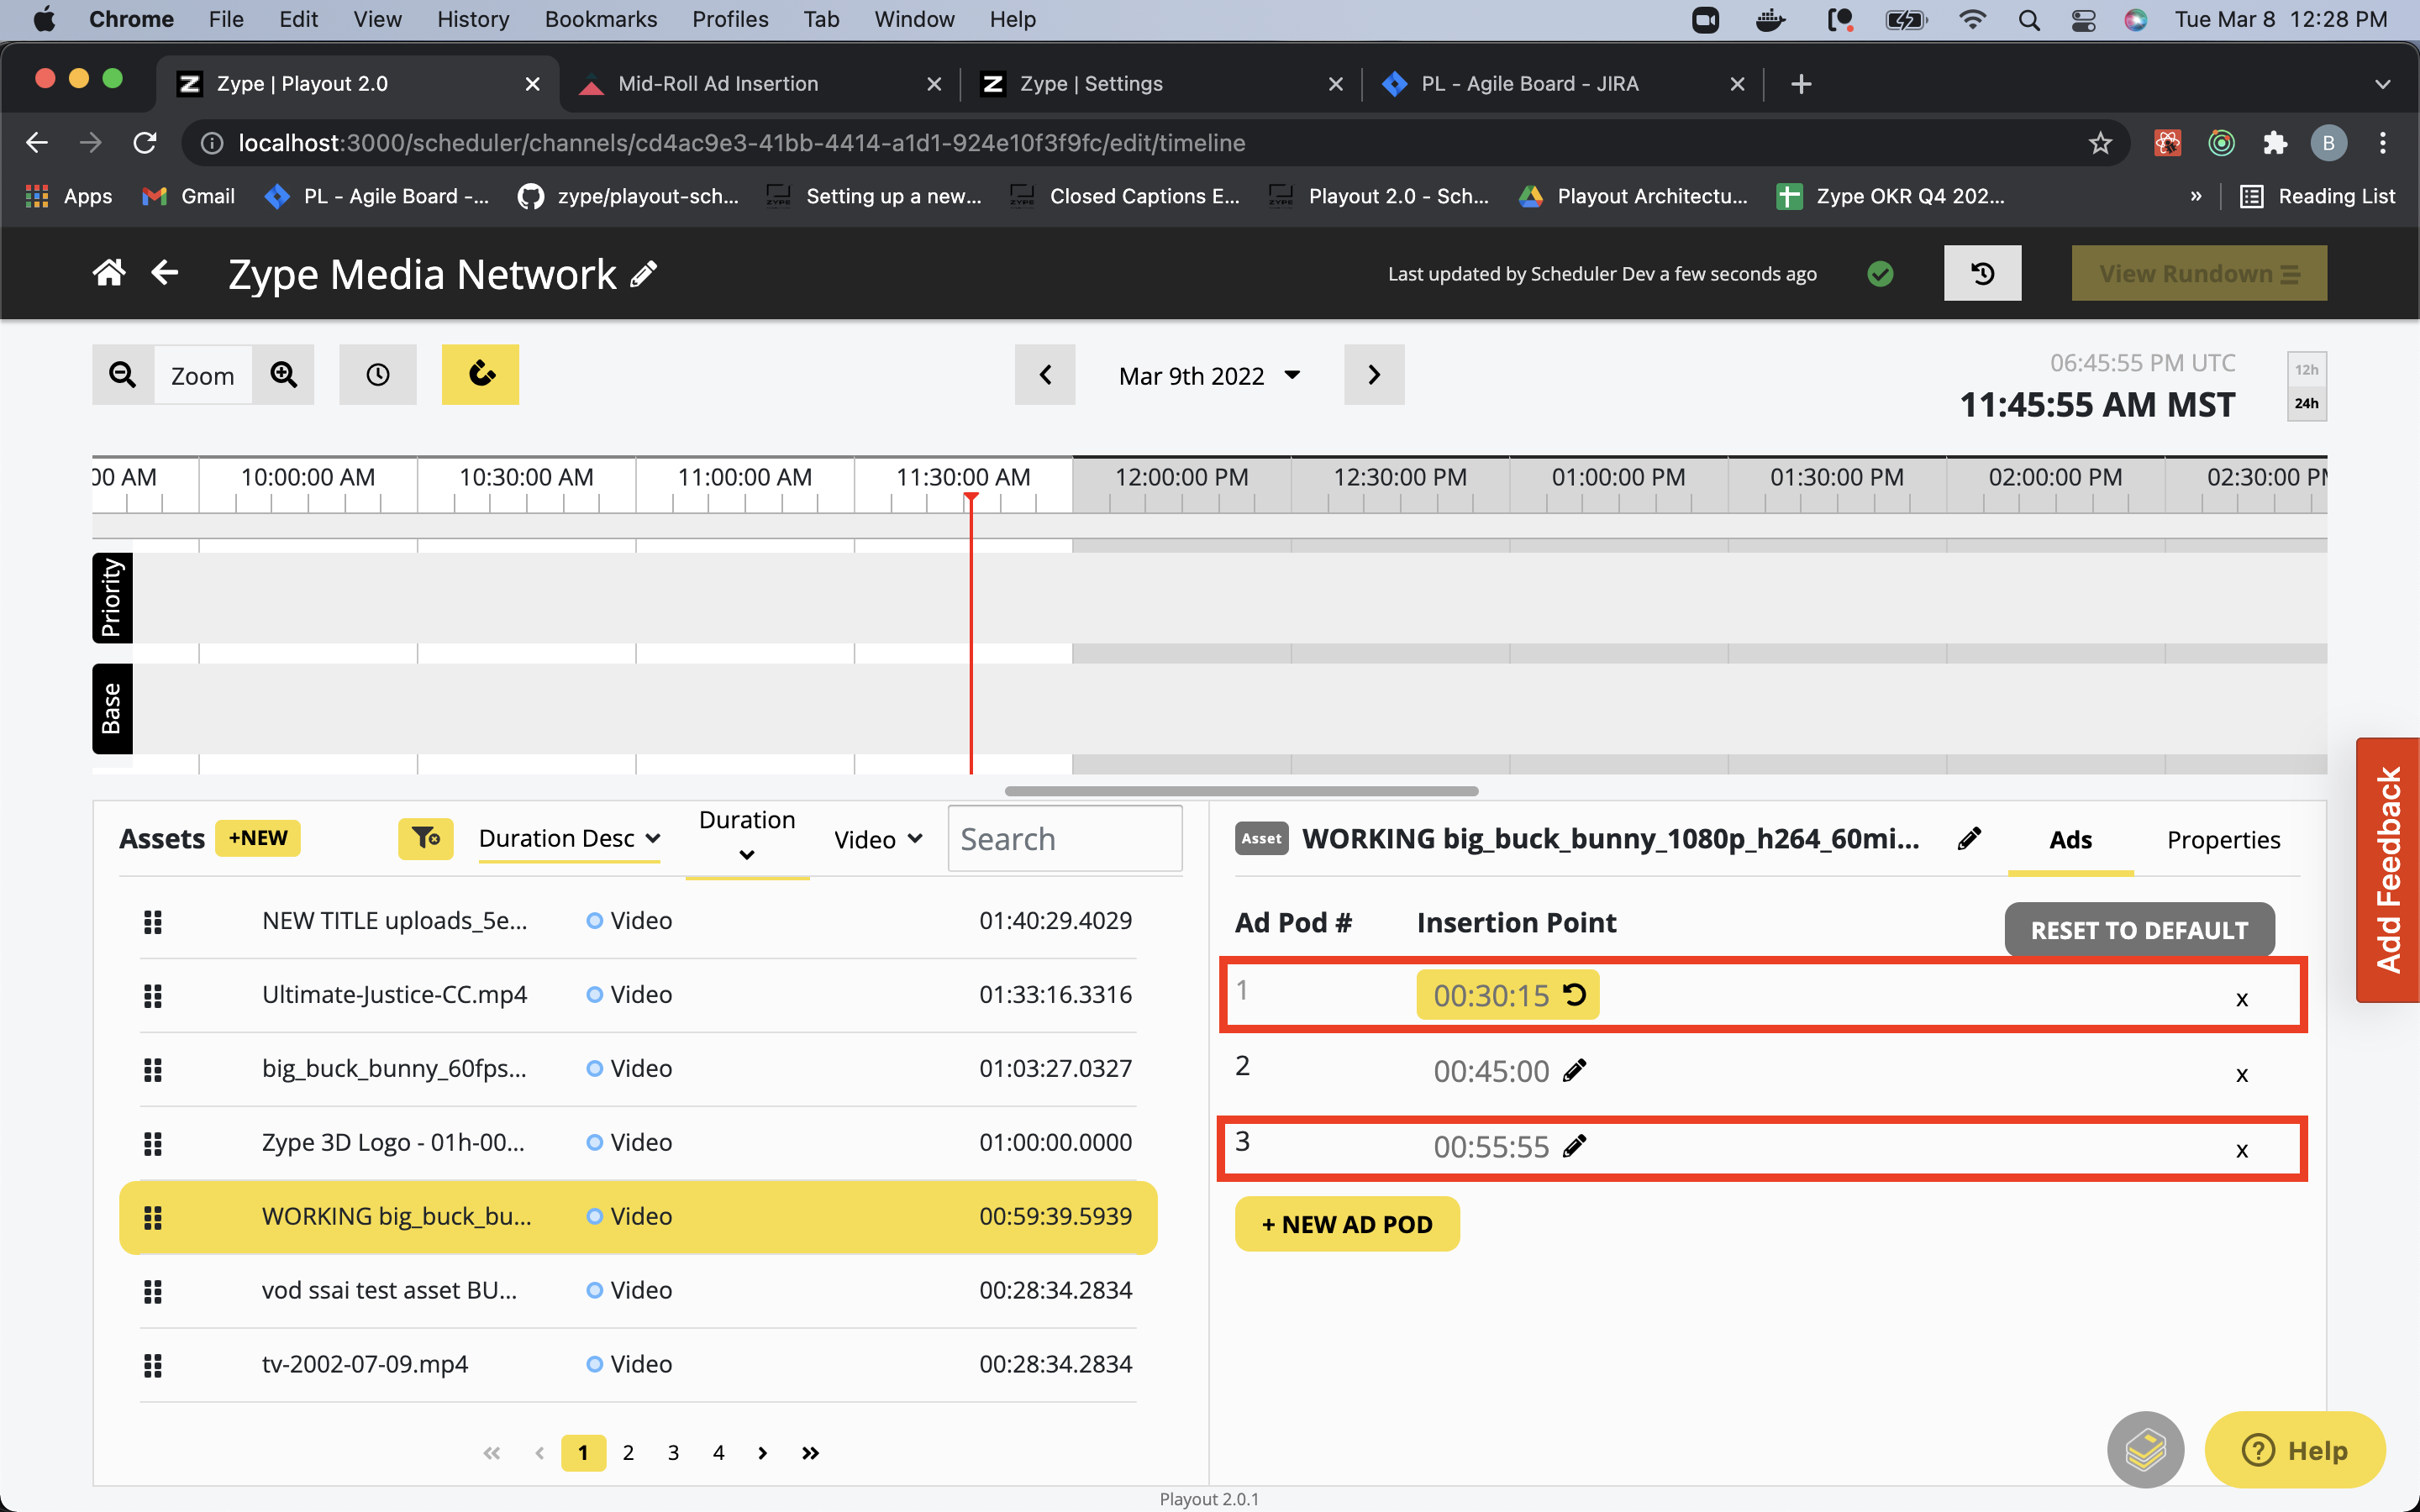Click the yellow magnet snap icon button
This screenshot has height=1512, width=2420.
[481, 375]
